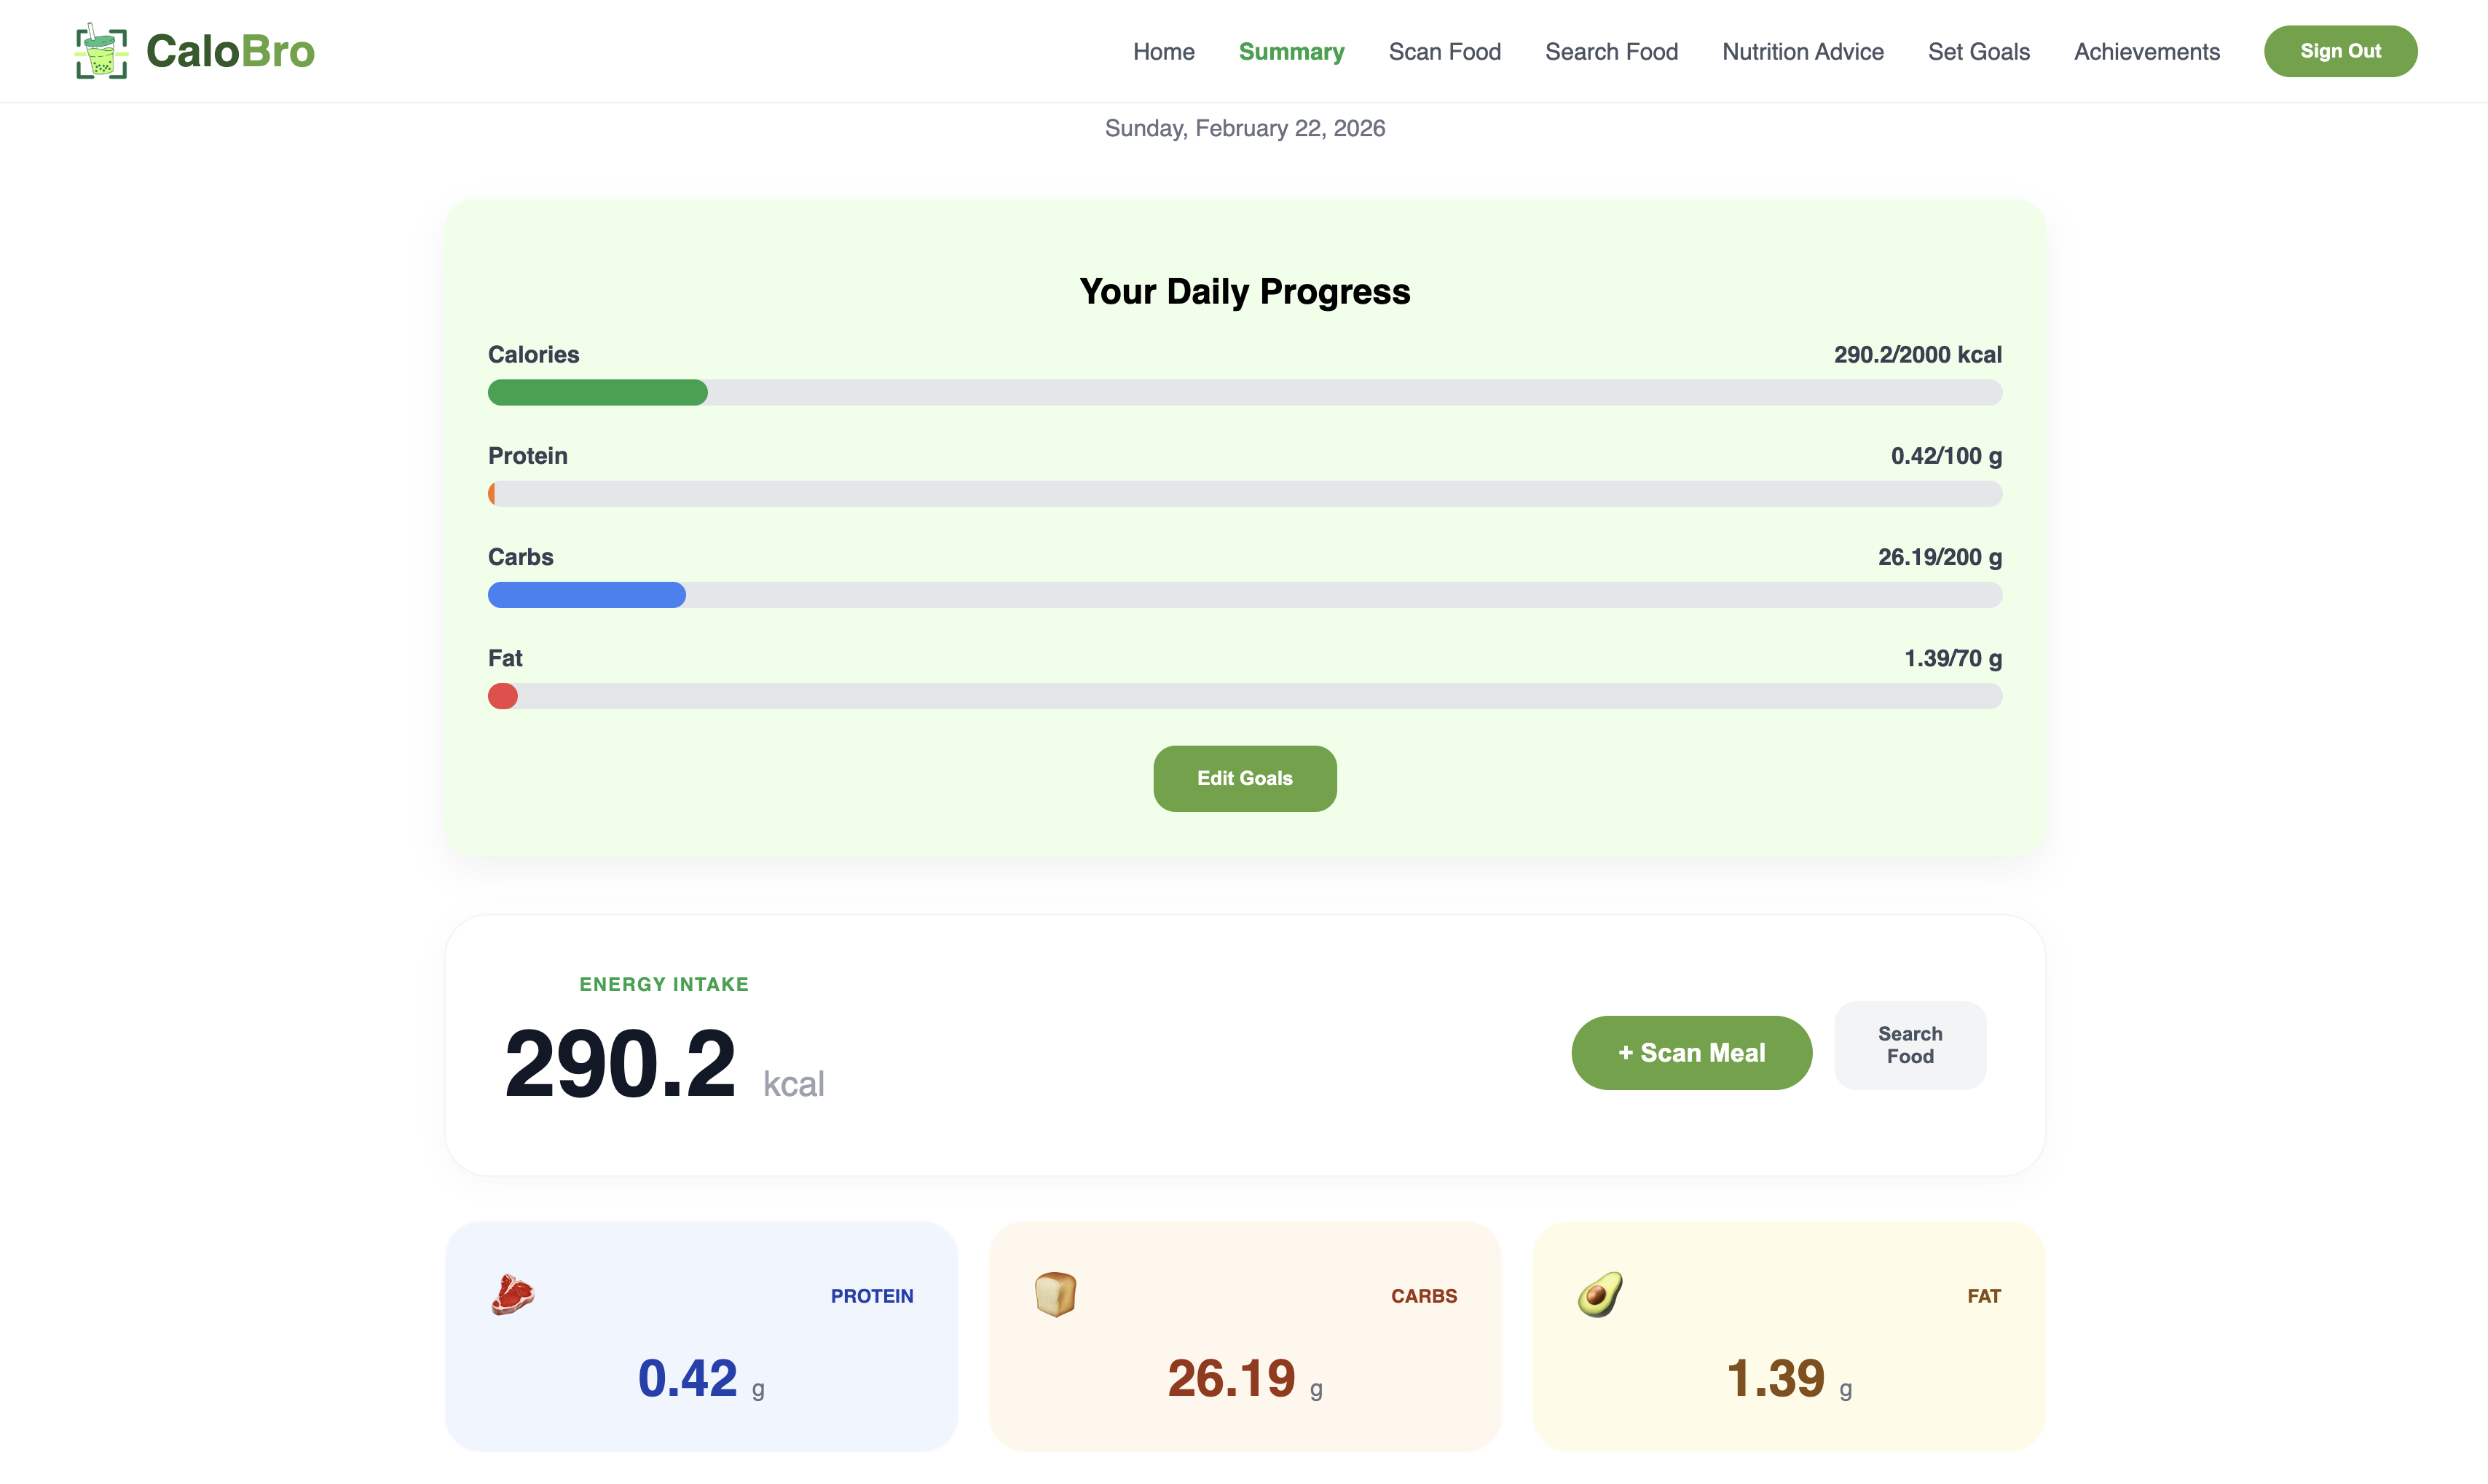Click the CaloBro brand name text
2488x1484 pixels.
point(230,52)
